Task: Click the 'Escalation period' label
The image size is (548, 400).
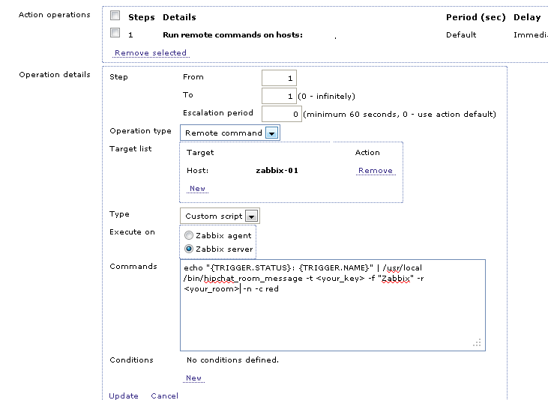Action: tap(218, 113)
